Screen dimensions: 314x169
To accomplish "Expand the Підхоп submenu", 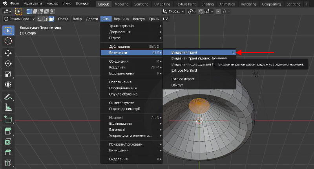I will pyautogui.click(x=132, y=38).
